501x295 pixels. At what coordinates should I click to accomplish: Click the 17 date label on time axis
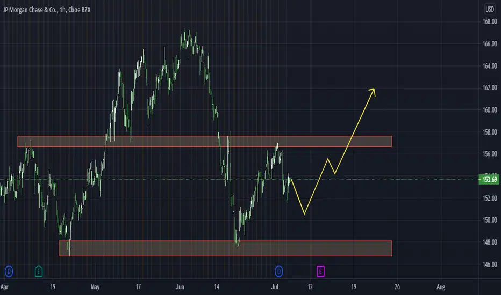pos(138,287)
